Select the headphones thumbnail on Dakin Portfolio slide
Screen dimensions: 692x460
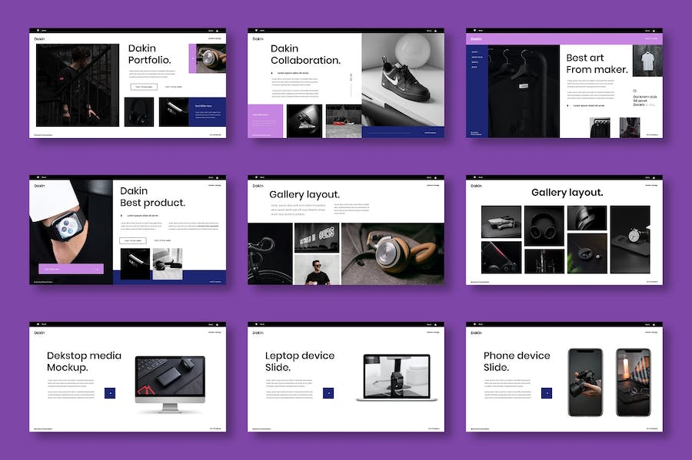tap(139, 112)
